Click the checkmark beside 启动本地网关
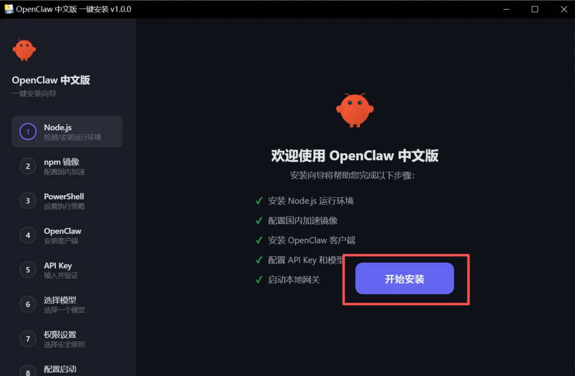Screen dimensions: 575x376 259,280
